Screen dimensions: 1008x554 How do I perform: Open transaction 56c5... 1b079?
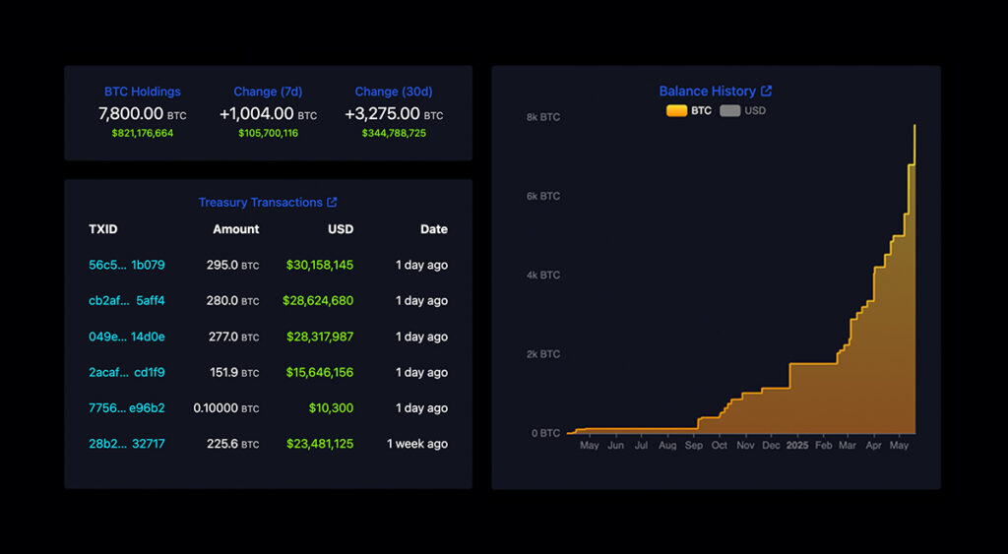pos(127,265)
